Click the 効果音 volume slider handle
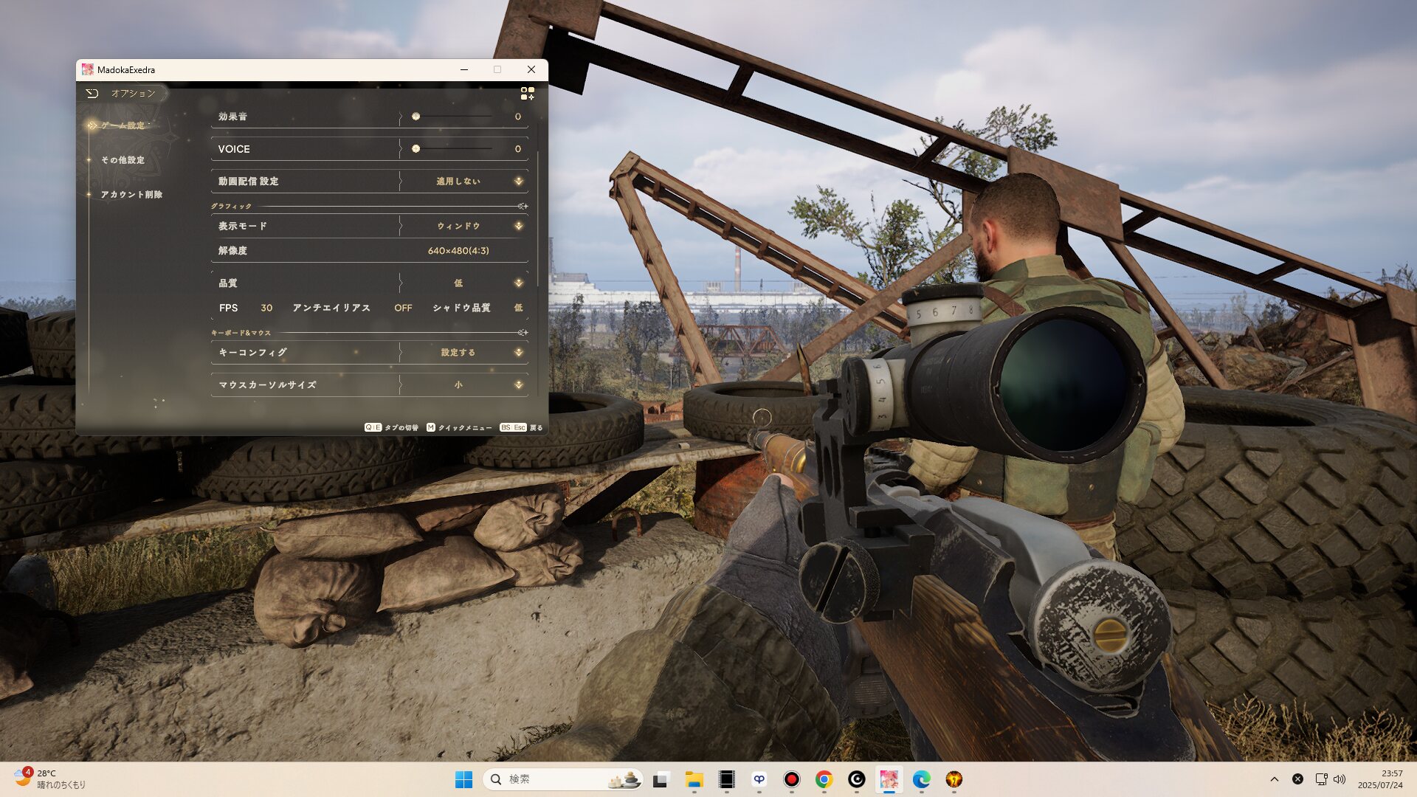 [x=416, y=117]
